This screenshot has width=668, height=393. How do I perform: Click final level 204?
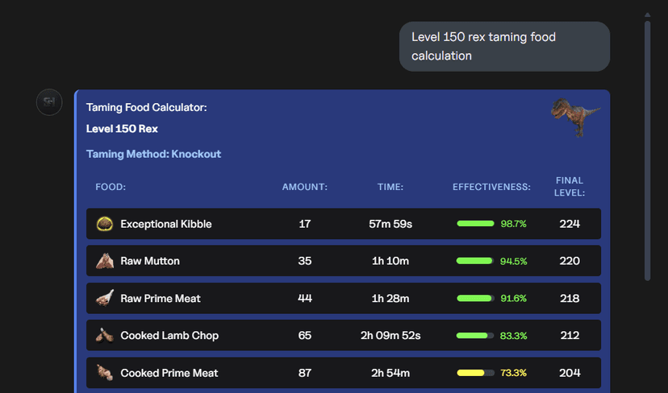coord(570,373)
